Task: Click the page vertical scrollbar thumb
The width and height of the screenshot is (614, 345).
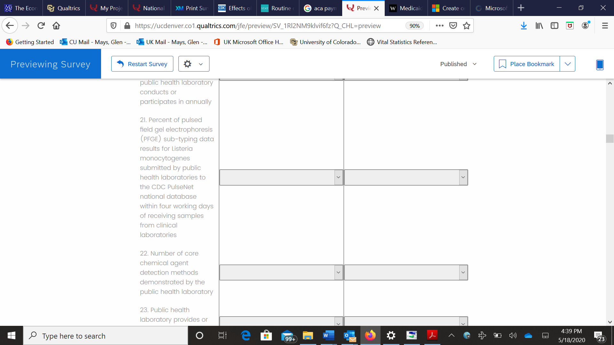Action: pos(610,139)
